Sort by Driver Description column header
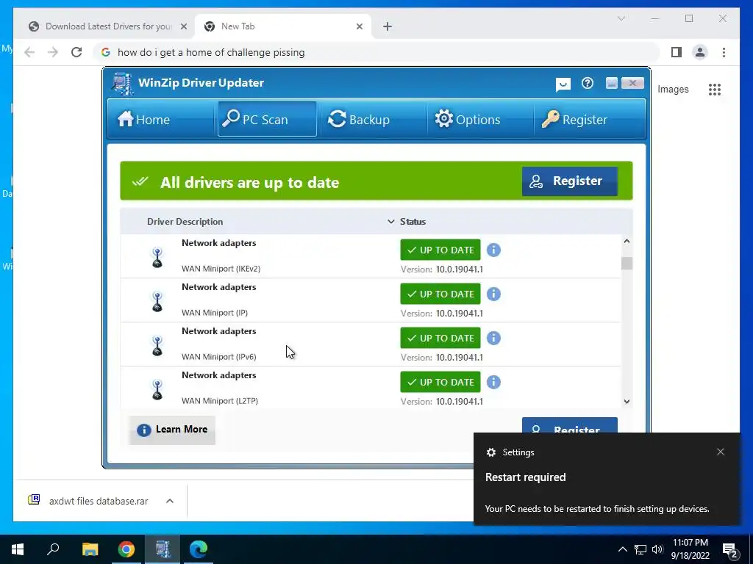 (185, 222)
